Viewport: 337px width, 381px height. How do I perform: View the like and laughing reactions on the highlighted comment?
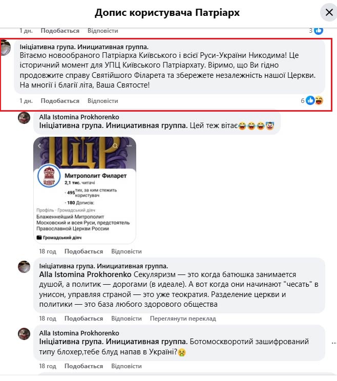312,100
